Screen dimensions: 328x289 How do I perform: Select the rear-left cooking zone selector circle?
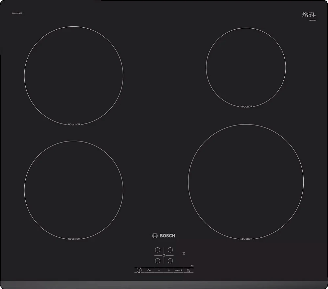(x=158, y=250)
